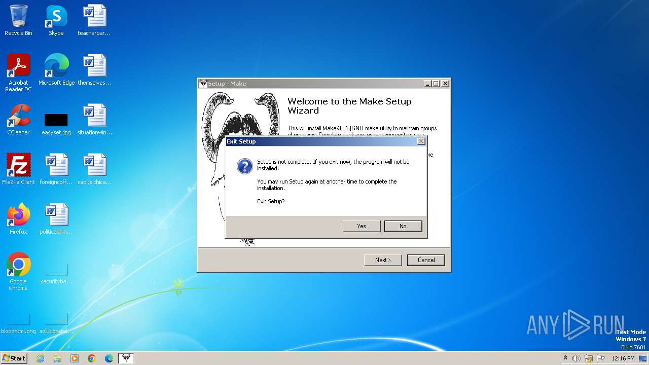Image resolution: width=649 pixels, height=365 pixels.
Task: Open the Windows Start menu
Action: click(x=14, y=358)
